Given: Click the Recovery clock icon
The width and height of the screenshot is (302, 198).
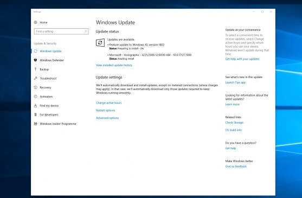Looking at the screenshot, I should tap(35, 87).
